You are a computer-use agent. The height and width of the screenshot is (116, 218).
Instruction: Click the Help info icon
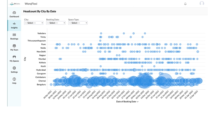(x=14, y=79)
